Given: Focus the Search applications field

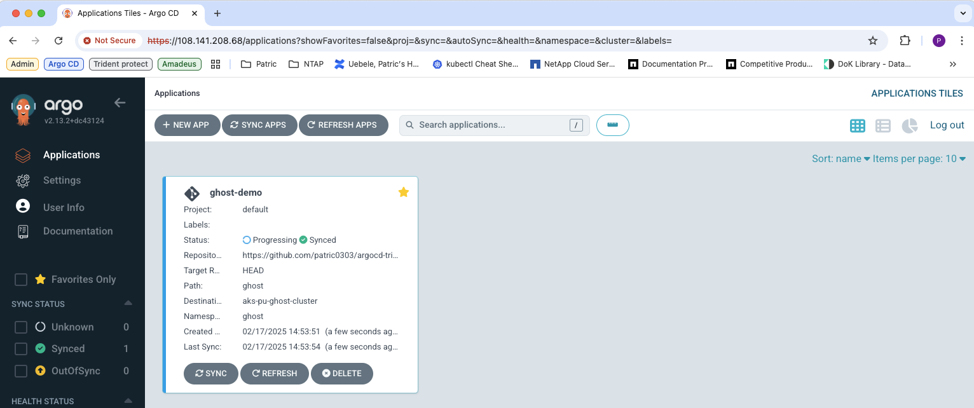Looking at the screenshot, I should (x=494, y=125).
